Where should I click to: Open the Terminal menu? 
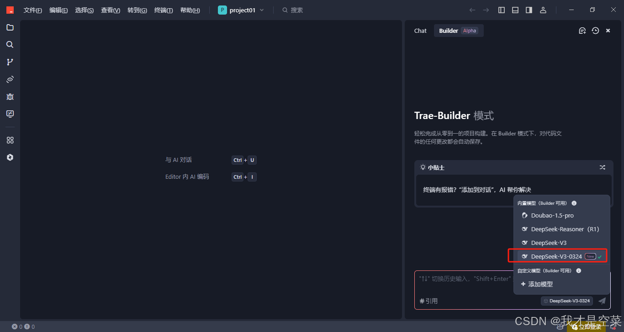pos(164,10)
